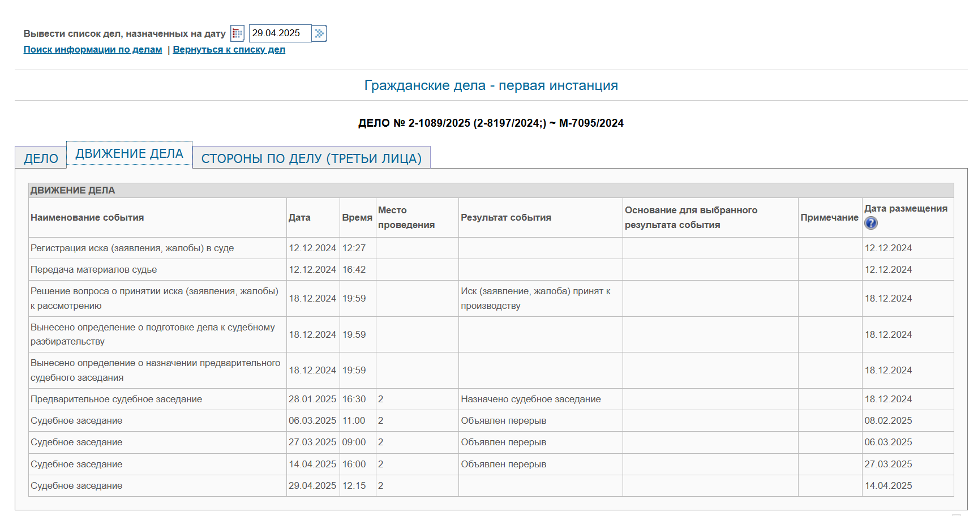Click date 06.03.2025 in Дата column

[312, 421]
